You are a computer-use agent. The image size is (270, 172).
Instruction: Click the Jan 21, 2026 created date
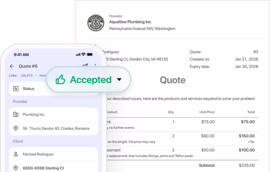pyautogui.click(x=246, y=59)
